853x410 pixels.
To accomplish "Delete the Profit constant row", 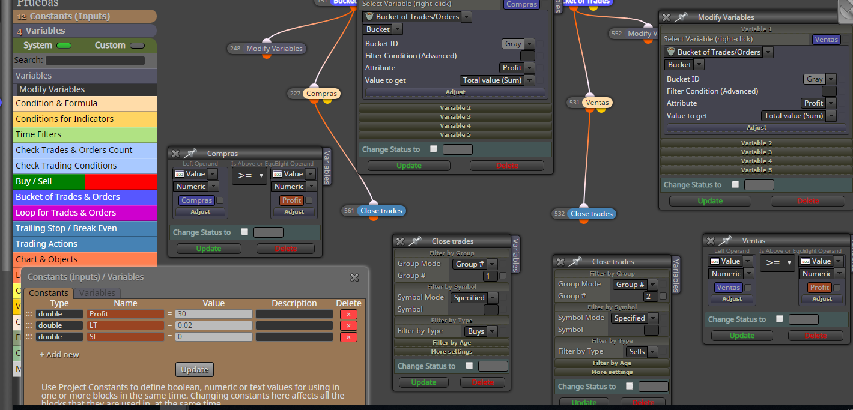I will click(x=348, y=314).
